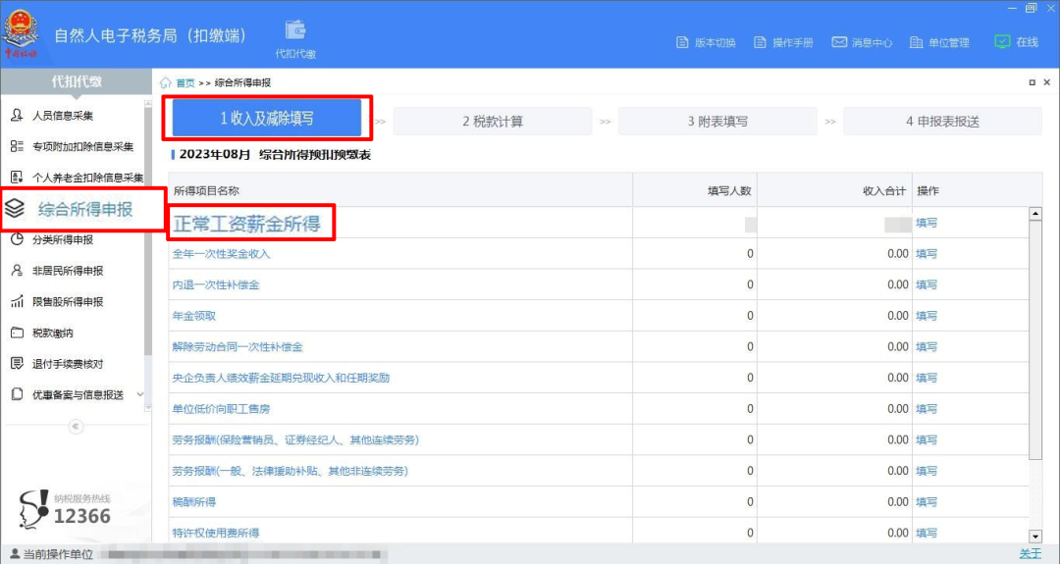This screenshot has height=564, width=1060.
Task: Click the person icon beside 当前操作单位
Action: click(14, 554)
